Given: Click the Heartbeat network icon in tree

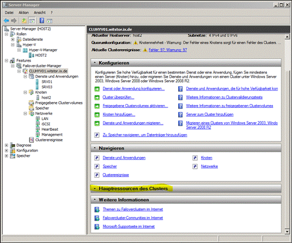Looking at the screenshot, I should (38, 129).
